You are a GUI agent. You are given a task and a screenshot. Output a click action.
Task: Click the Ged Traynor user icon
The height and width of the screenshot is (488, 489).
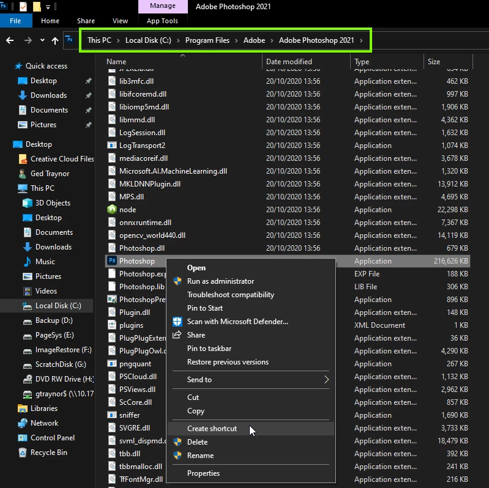click(x=23, y=174)
